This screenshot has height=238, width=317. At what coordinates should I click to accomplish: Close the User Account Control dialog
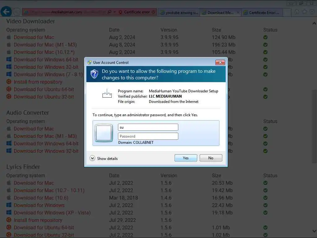(220, 62)
